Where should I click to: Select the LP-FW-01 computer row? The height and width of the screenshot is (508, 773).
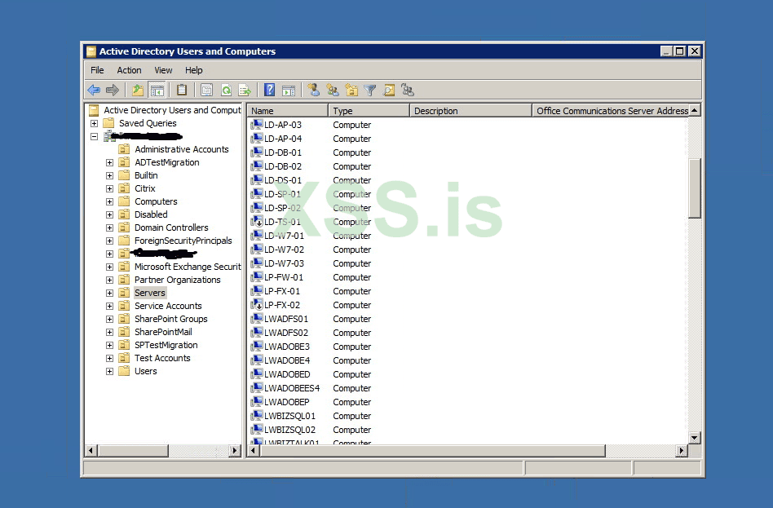tap(284, 277)
